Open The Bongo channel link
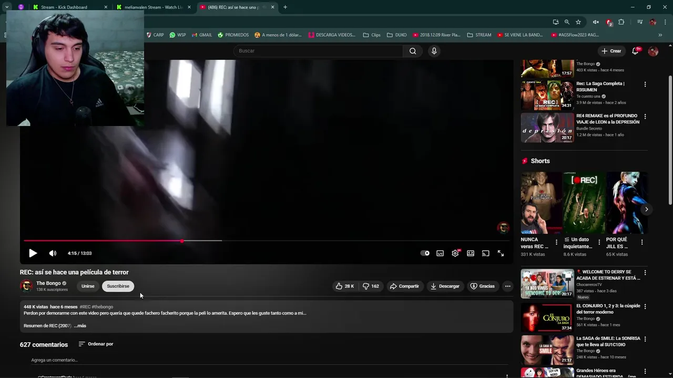 pyautogui.click(x=48, y=283)
